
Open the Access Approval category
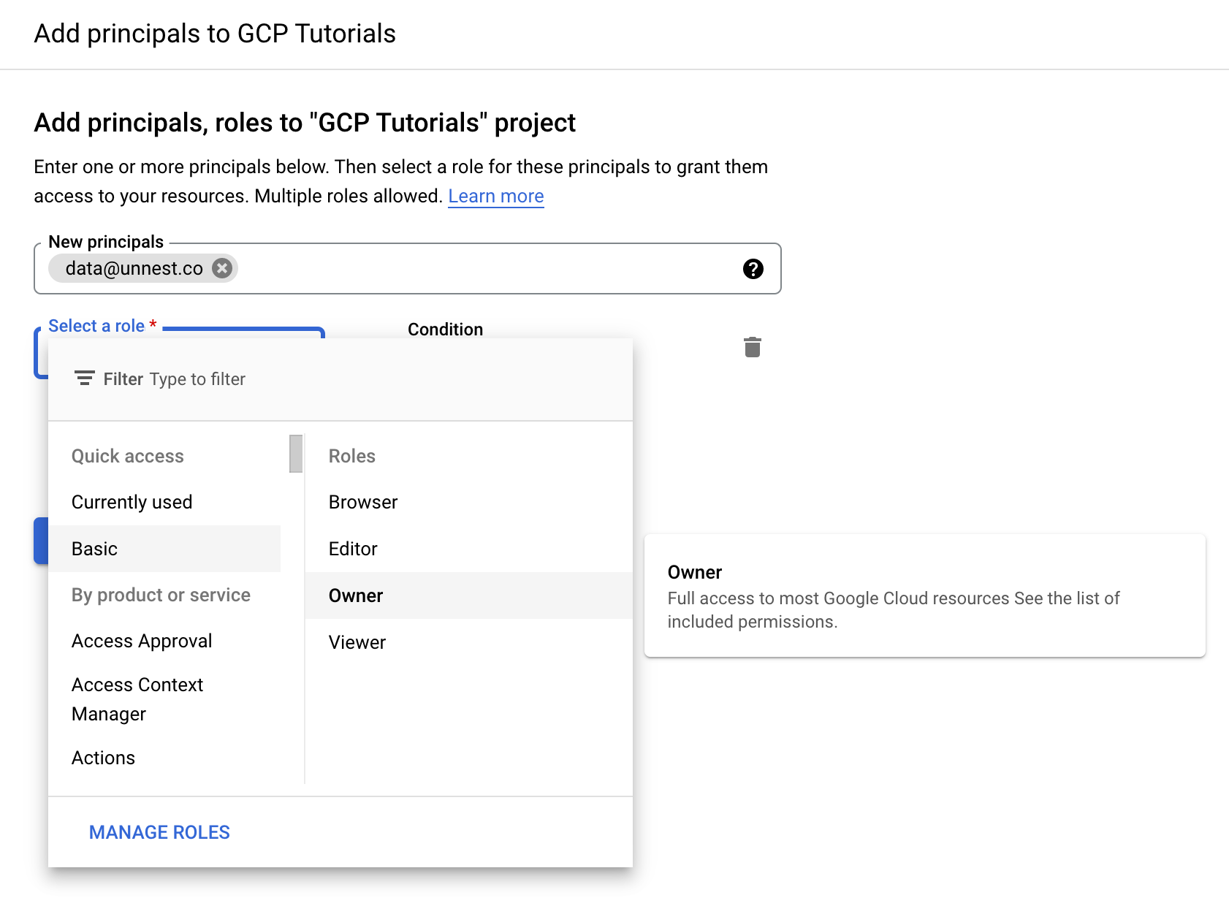[x=164, y=641]
